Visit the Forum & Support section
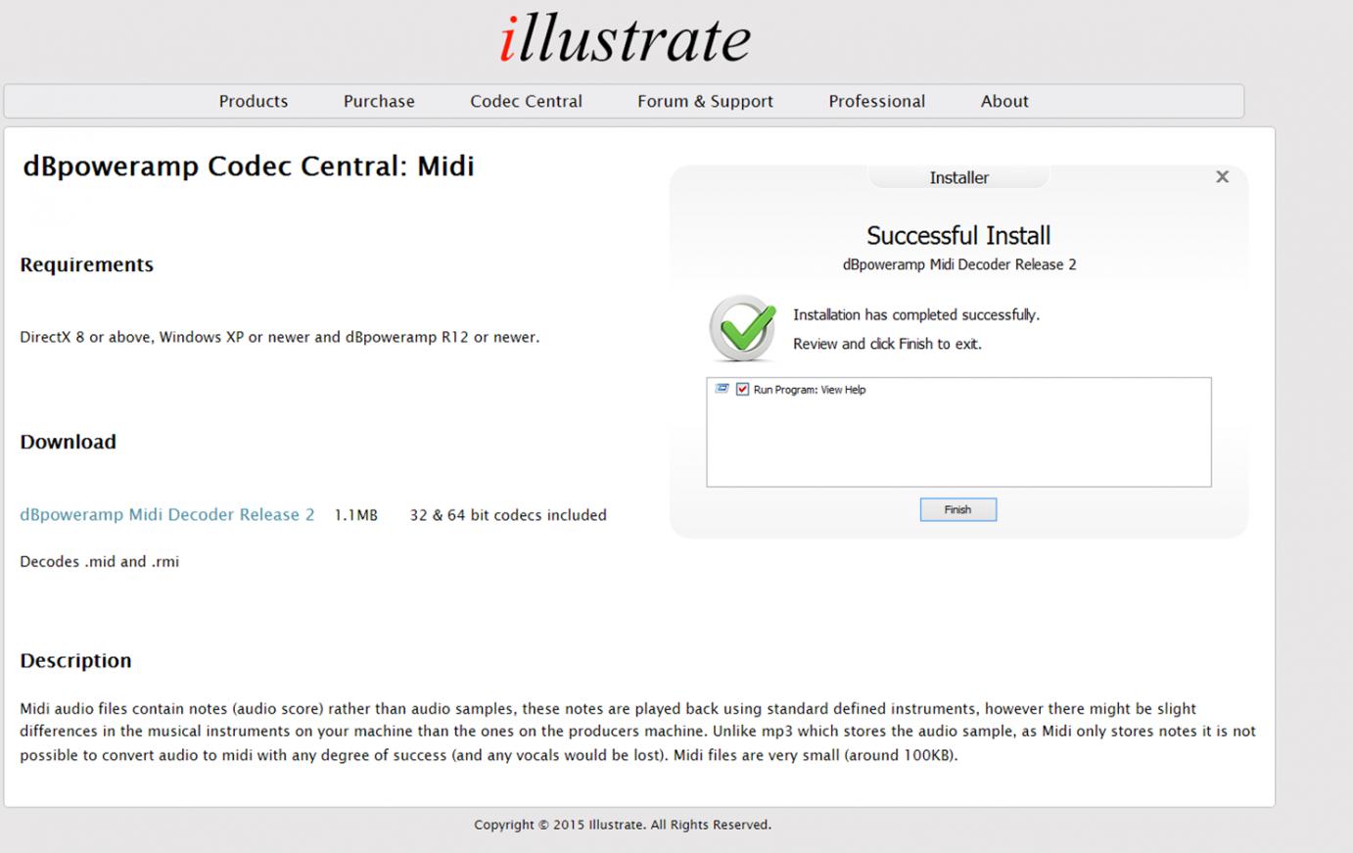Image resolution: width=1353 pixels, height=853 pixels. (705, 101)
